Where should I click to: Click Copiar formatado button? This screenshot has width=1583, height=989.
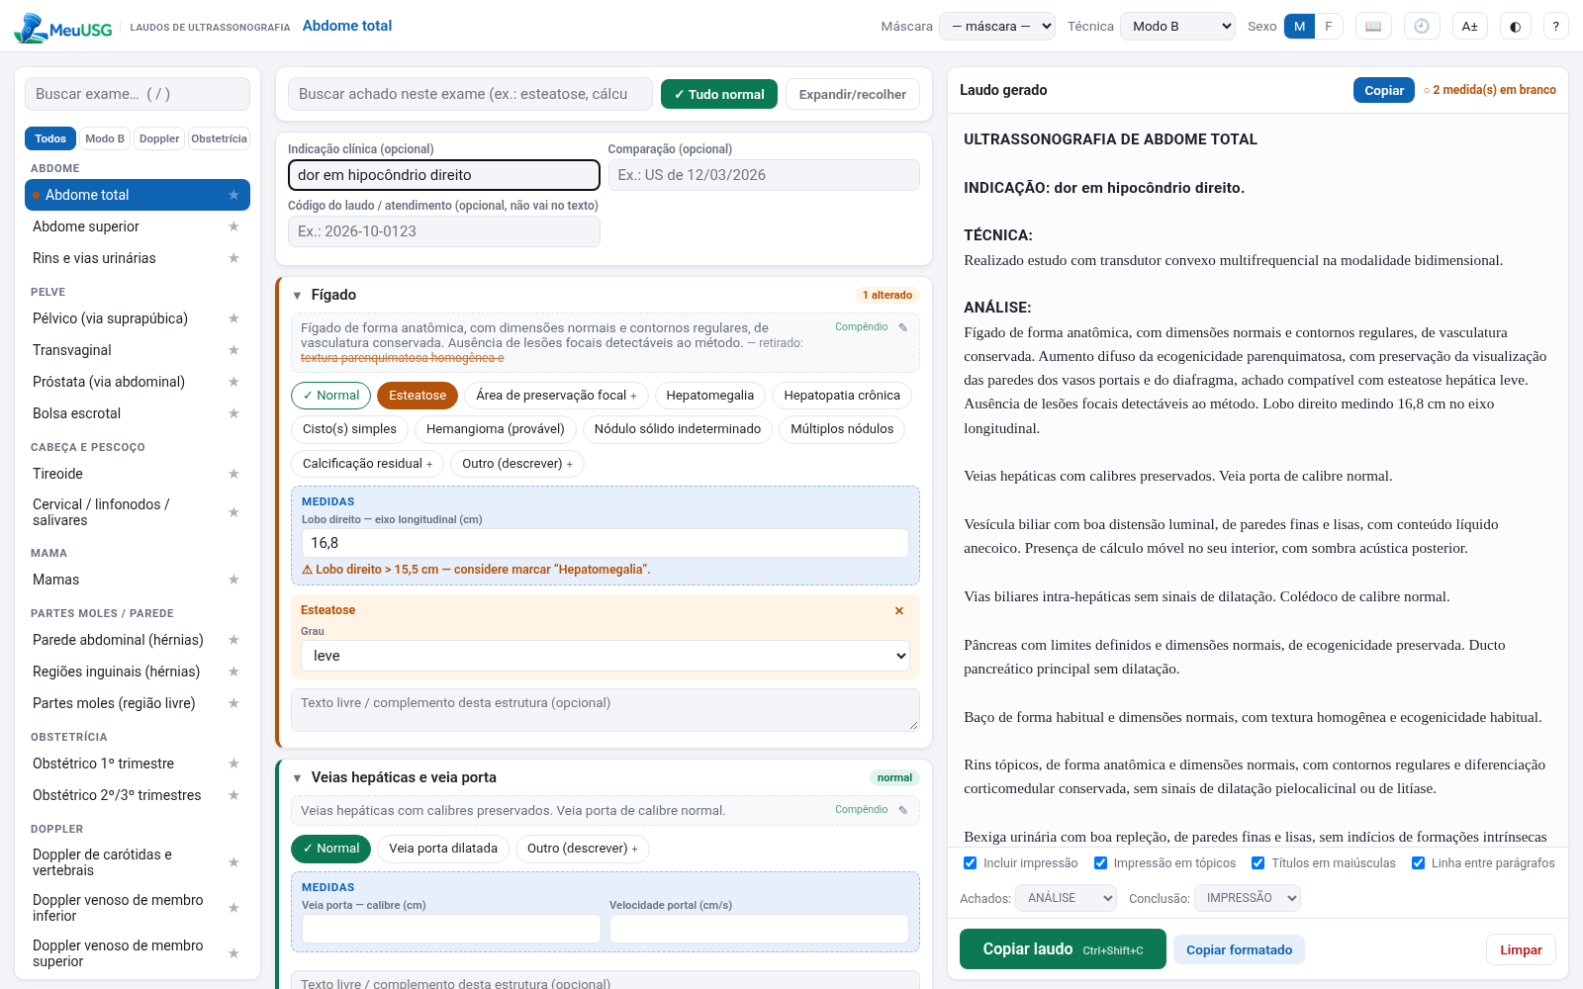tap(1239, 949)
